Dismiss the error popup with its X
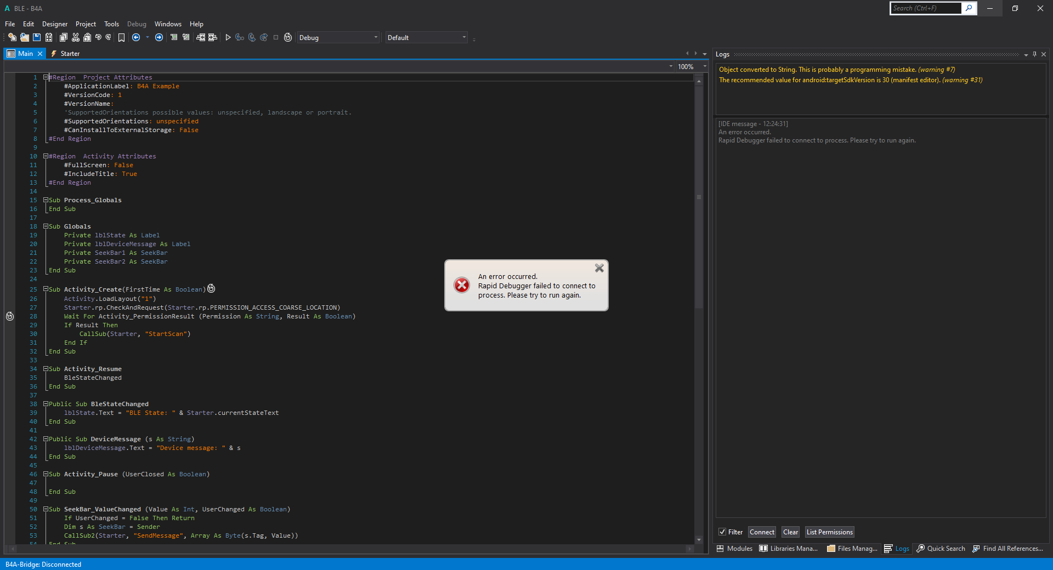 point(599,268)
